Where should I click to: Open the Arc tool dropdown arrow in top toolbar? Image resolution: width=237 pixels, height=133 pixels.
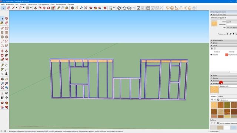click(24, 8)
